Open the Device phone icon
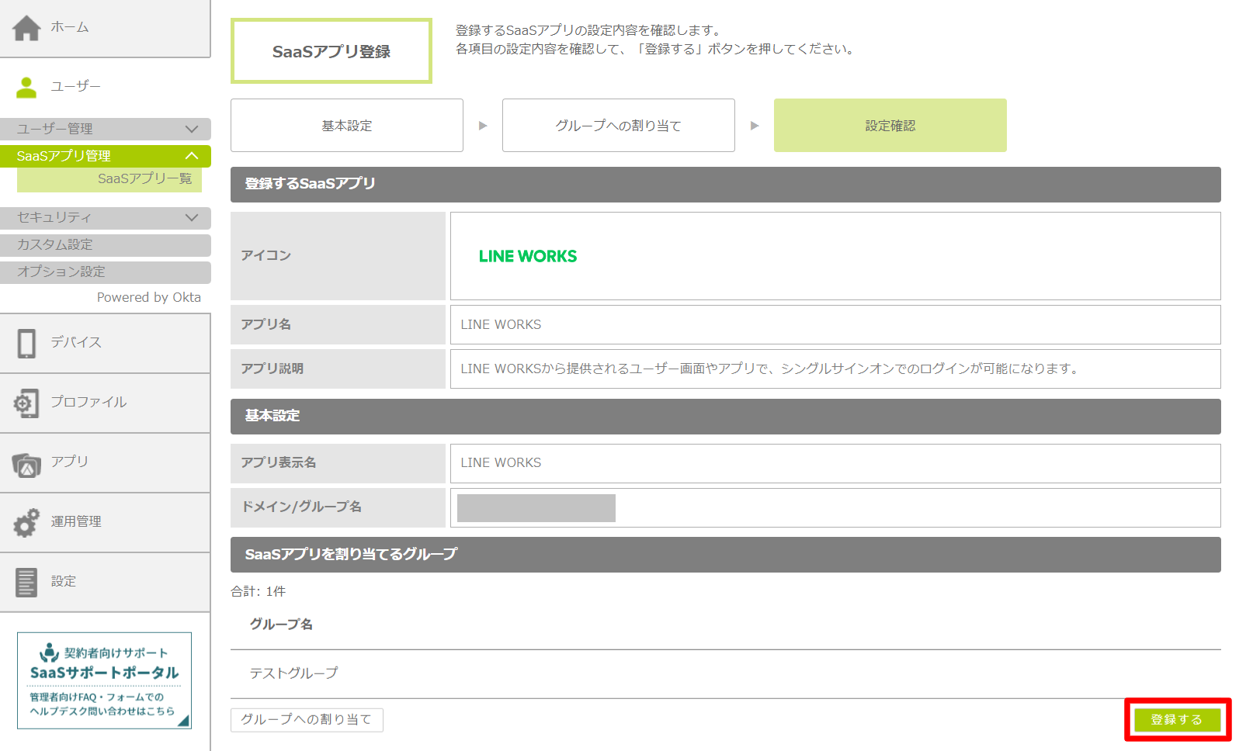Viewport: 1246px width, 751px height. (x=26, y=343)
